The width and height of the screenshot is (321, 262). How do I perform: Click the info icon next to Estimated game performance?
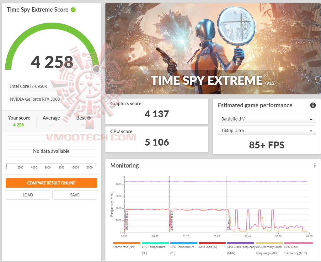pyautogui.click(x=313, y=105)
